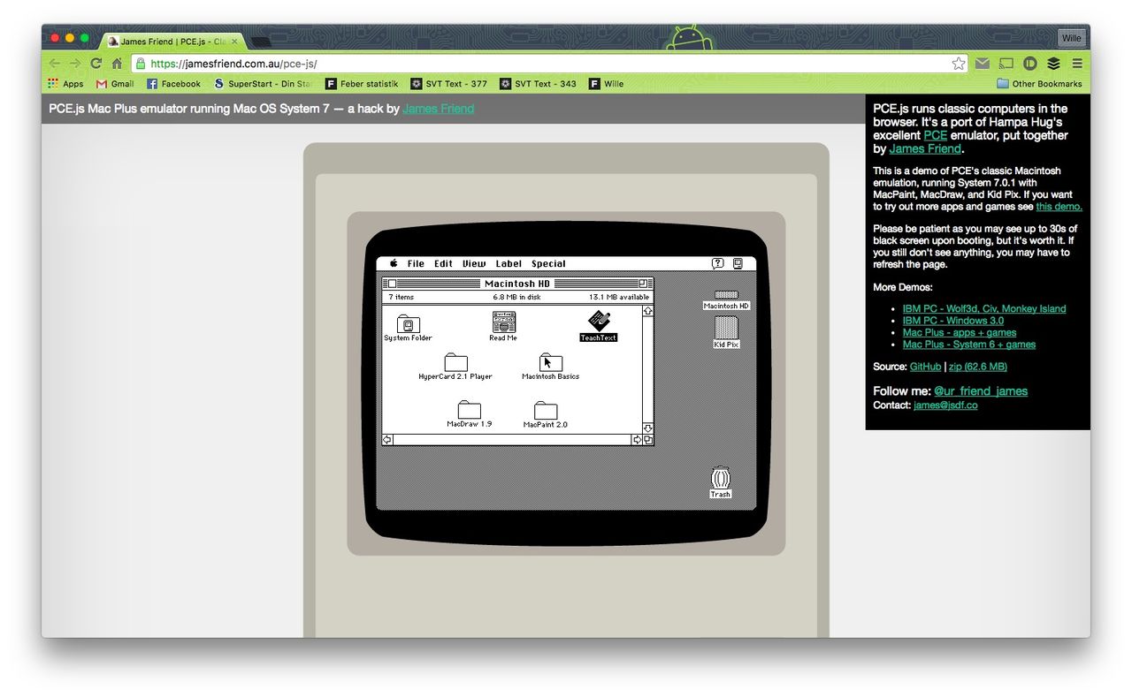Open the Application menu icon in Mac menu bar
1132x697 pixels.
[738, 263]
